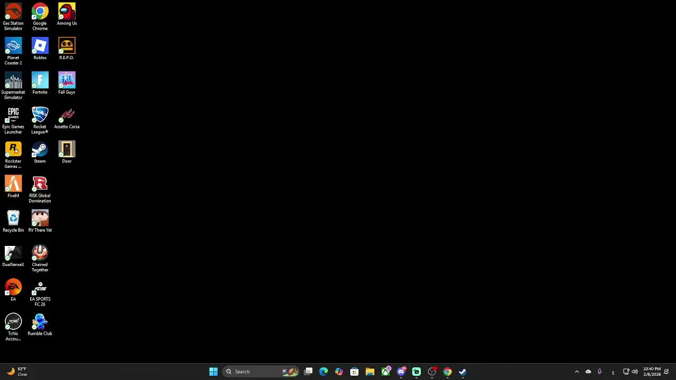Open the Gas Station Simulator desktop icon
Viewport: 676px width, 380px height.
pos(13,17)
